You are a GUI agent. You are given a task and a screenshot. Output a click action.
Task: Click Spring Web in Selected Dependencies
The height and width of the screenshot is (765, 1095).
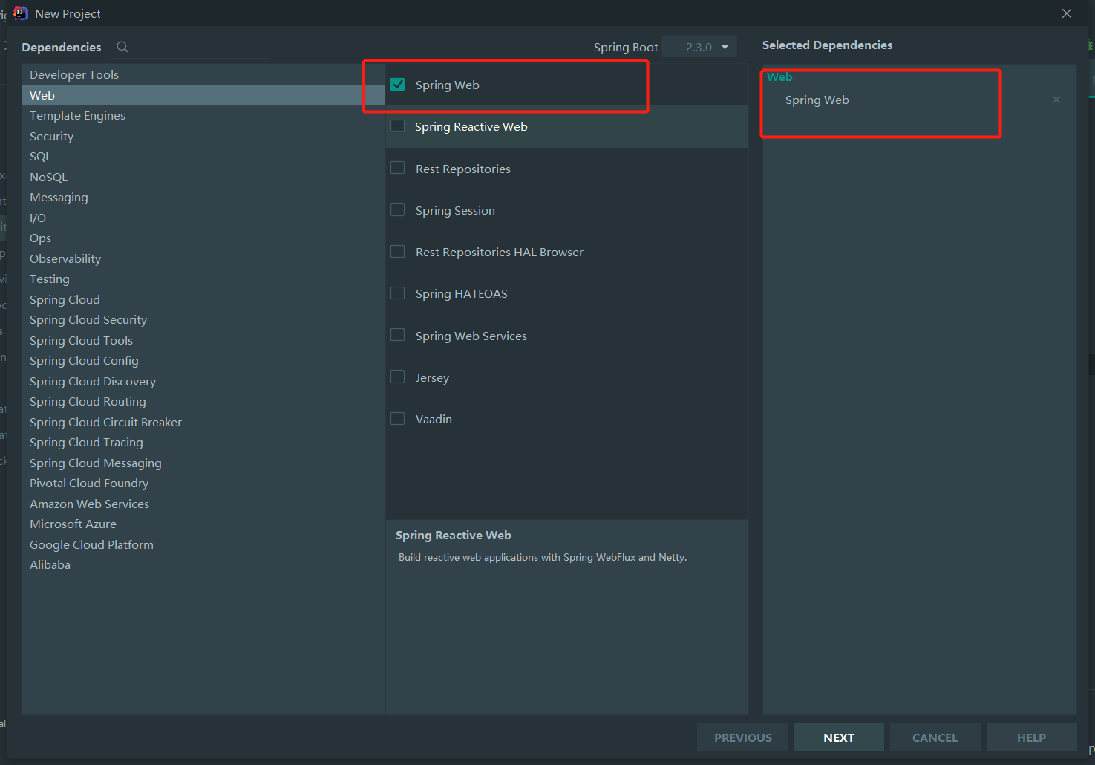click(x=817, y=100)
